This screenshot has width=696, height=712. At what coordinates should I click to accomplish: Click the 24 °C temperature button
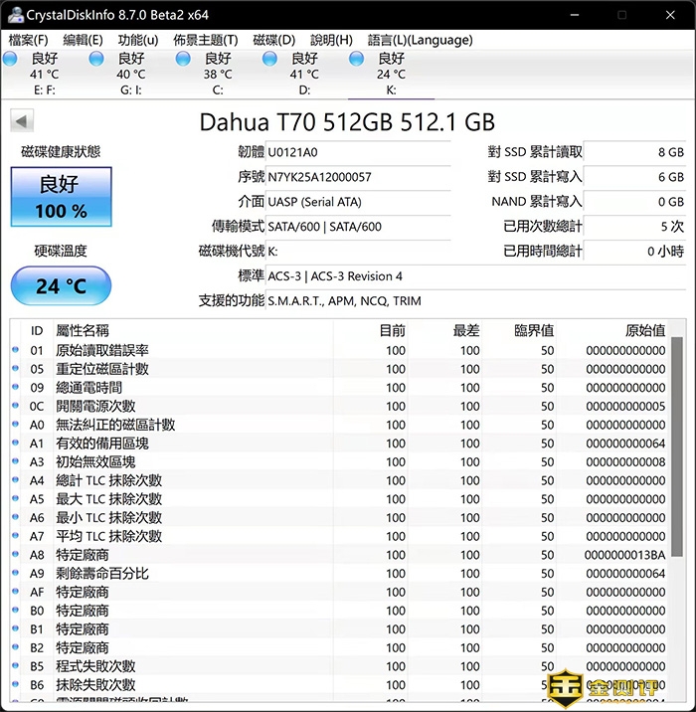pos(61,286)
